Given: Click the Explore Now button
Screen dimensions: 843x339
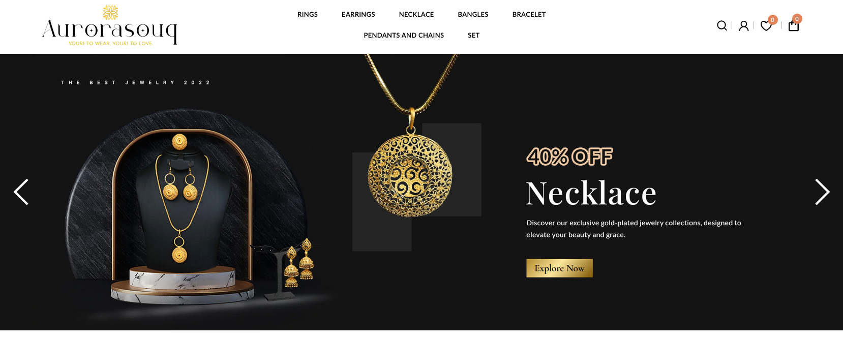Looking at the screenshot, I should (559, 268).
